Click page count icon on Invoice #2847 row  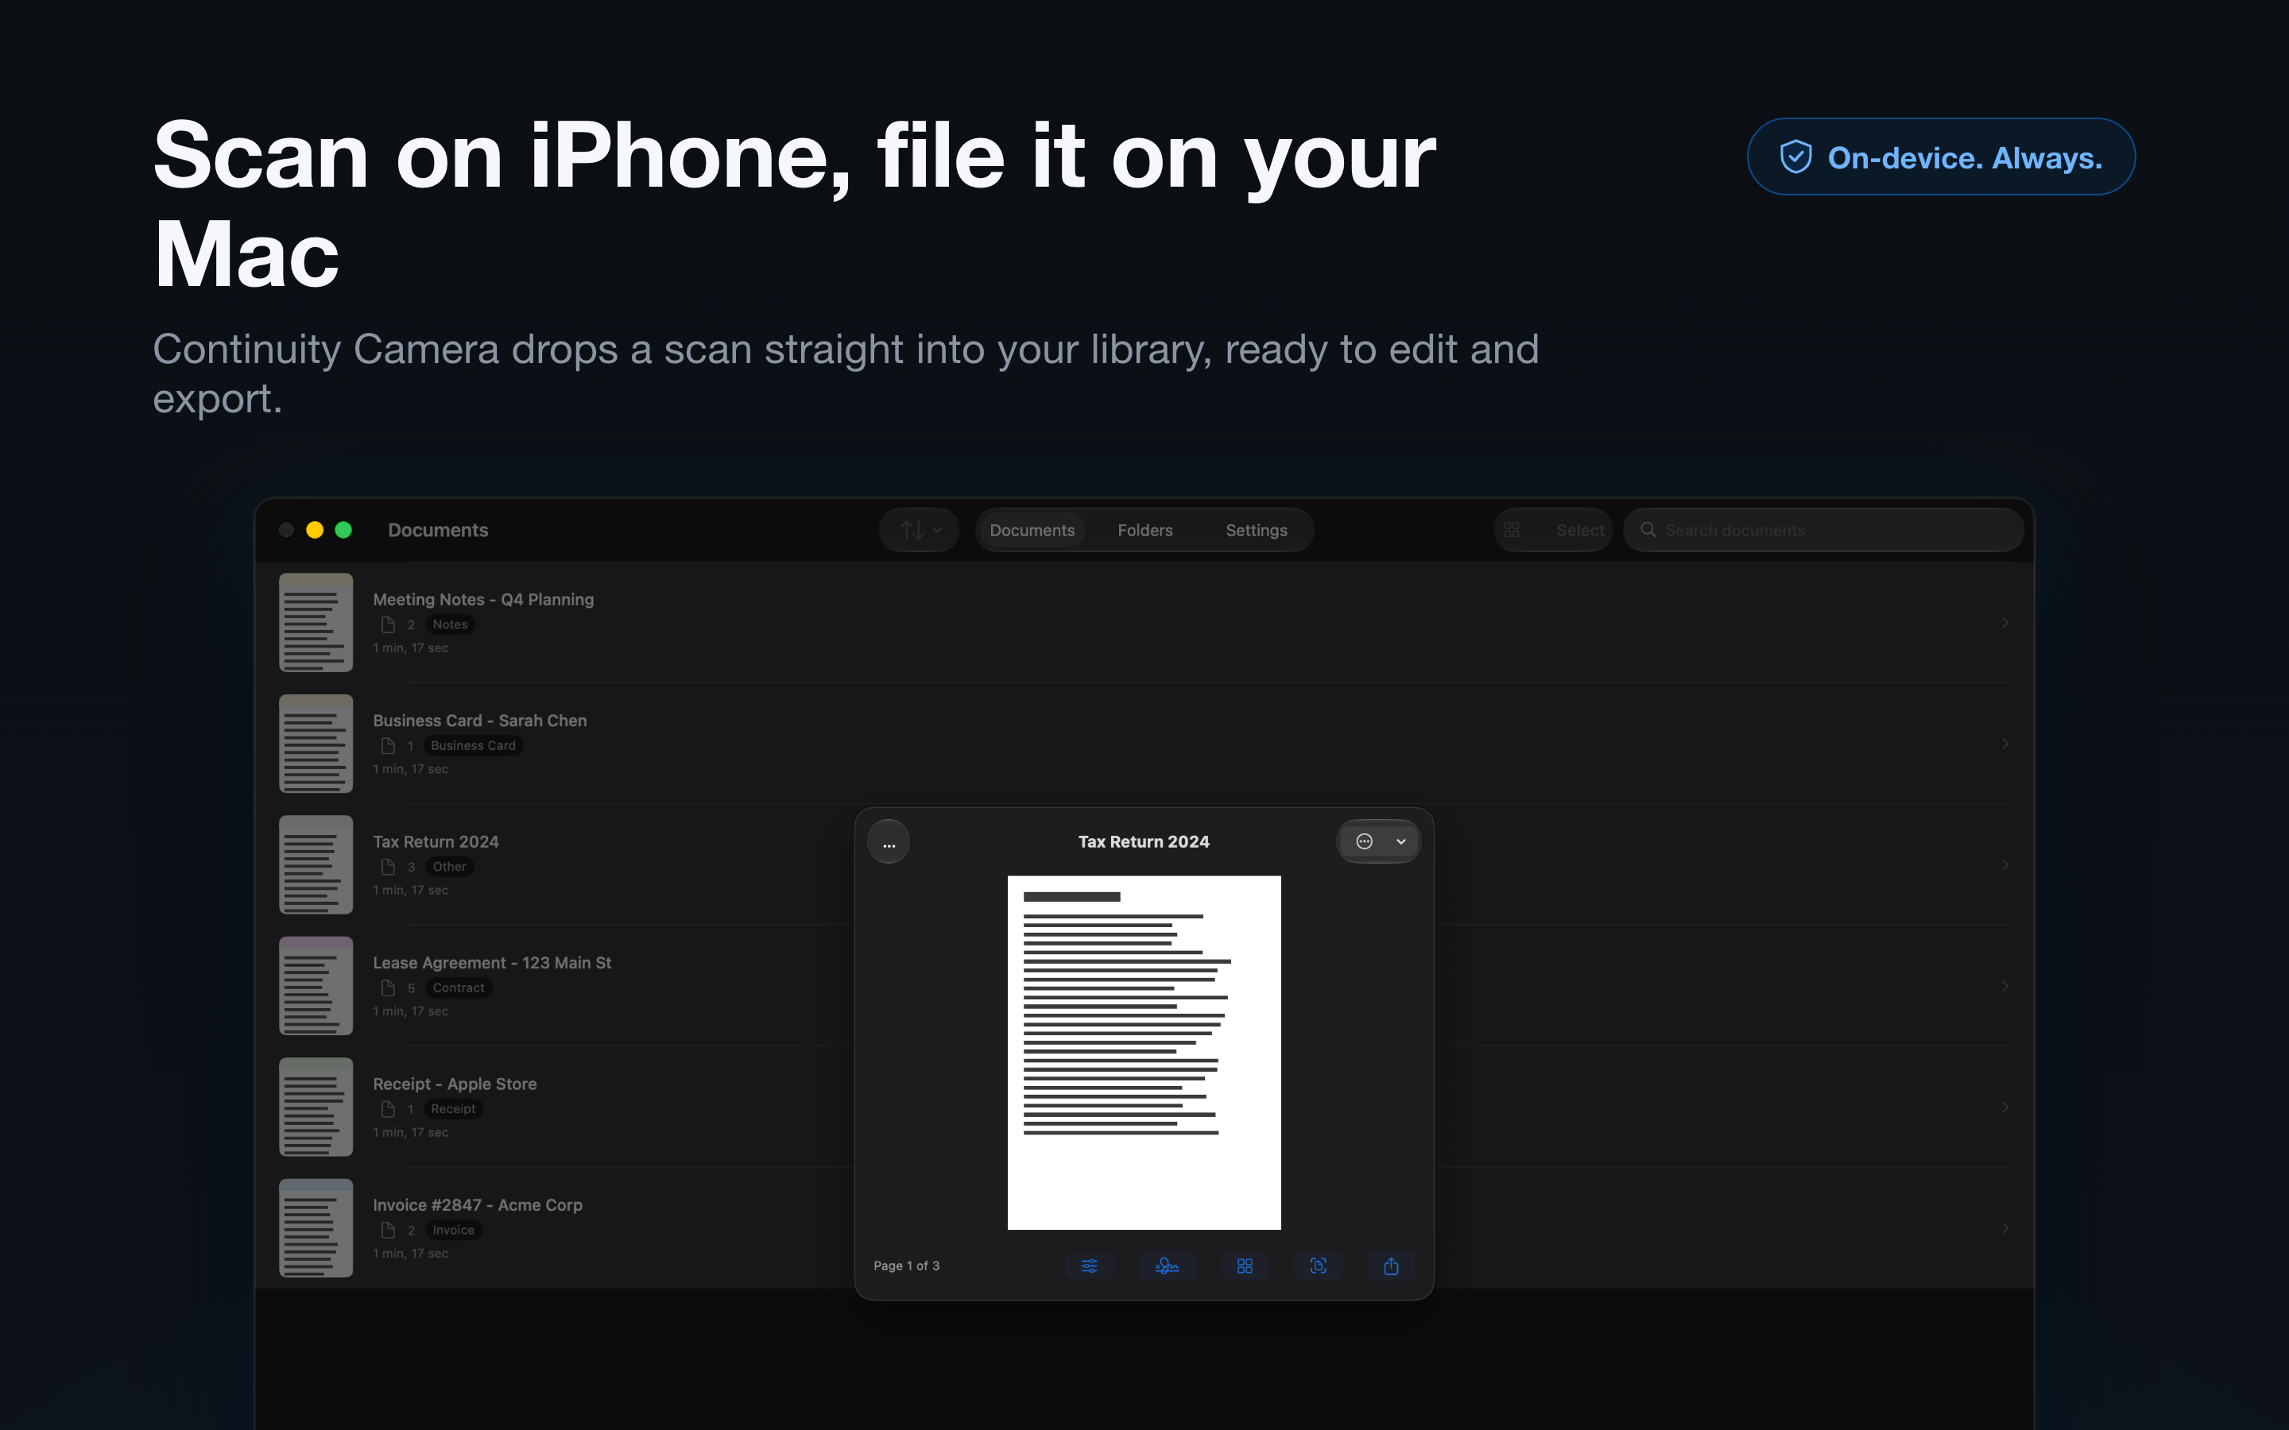click(x=388, y=1230)
